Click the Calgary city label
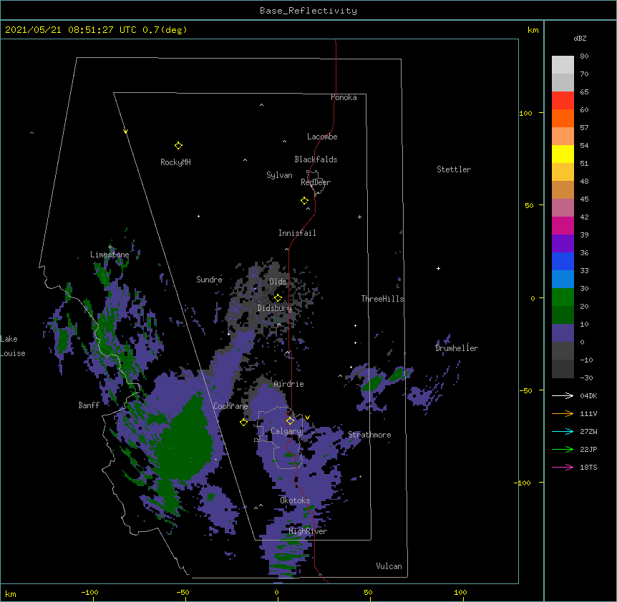 (286, 431)
